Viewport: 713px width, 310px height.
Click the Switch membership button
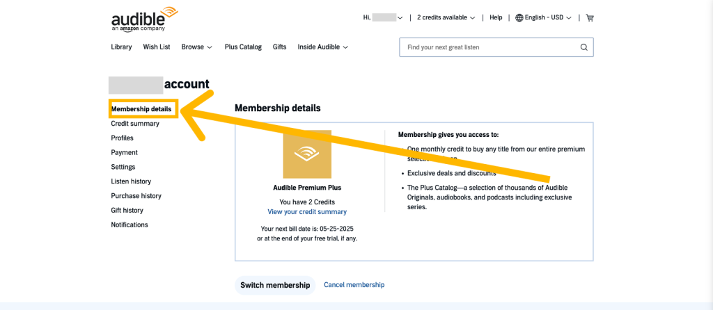275,285
